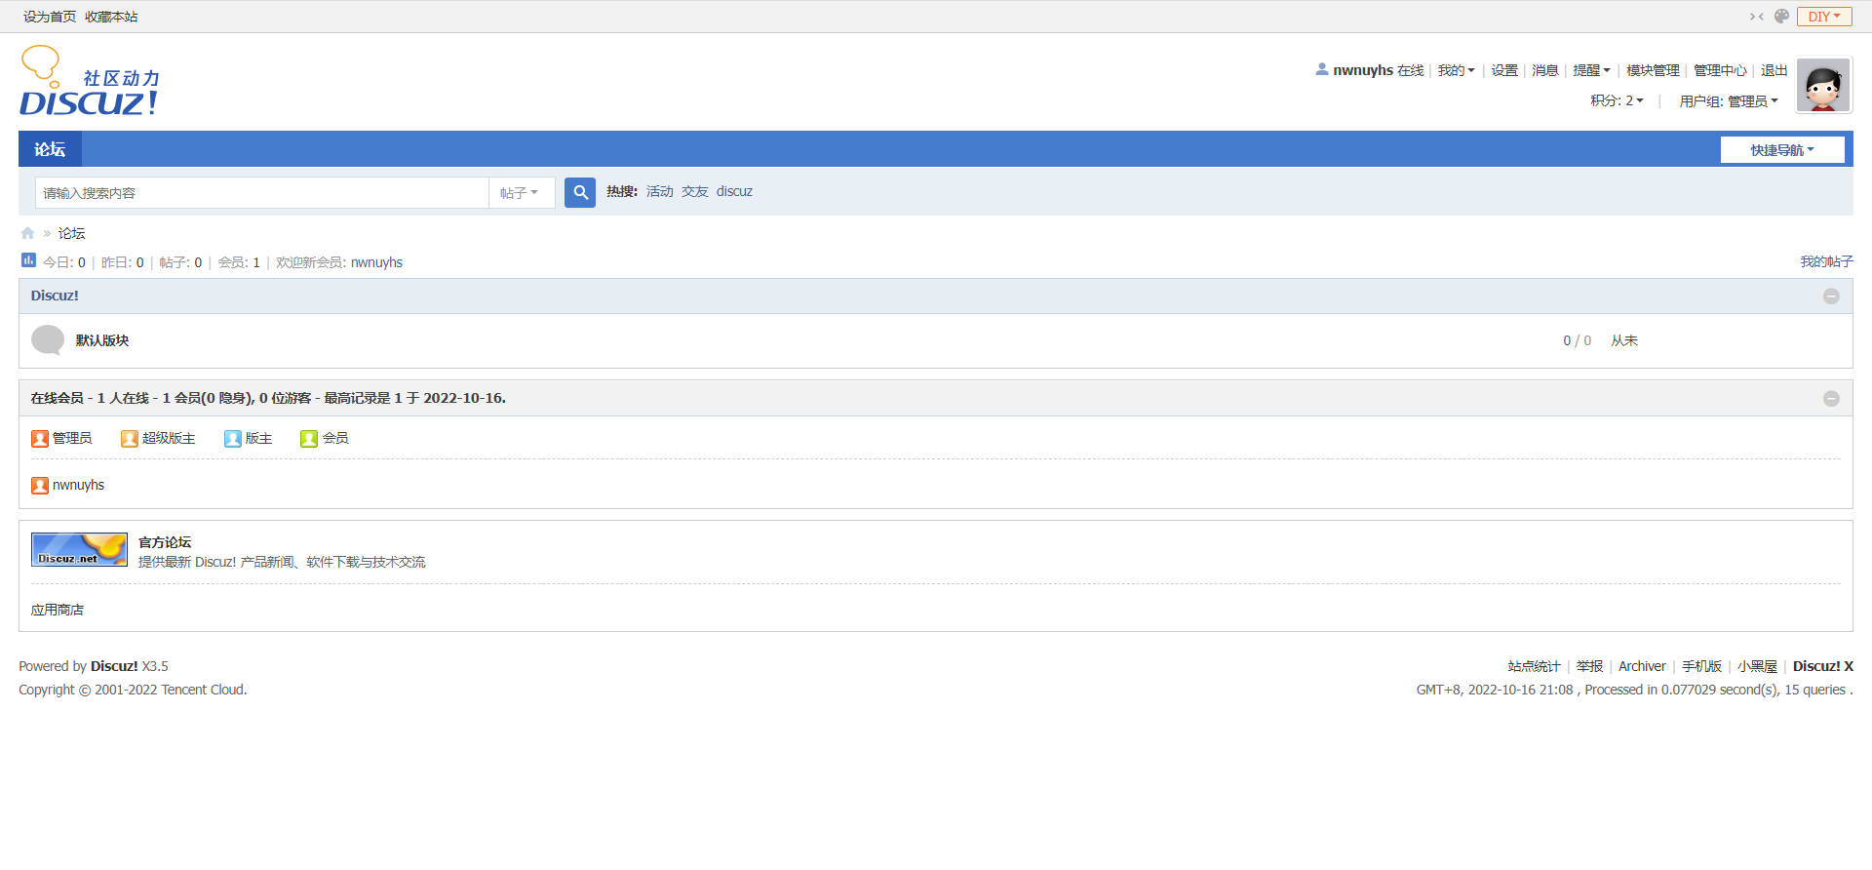Expand the 积分: 2 dropdown

coord(1617,100)
